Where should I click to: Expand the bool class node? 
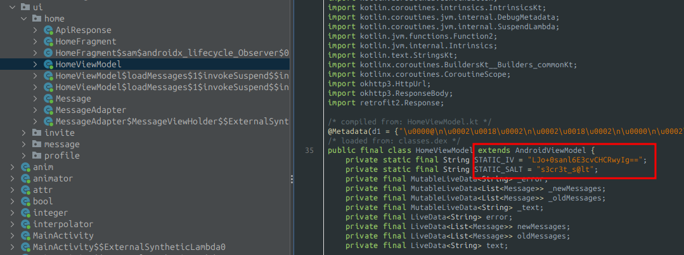(12, 201)
